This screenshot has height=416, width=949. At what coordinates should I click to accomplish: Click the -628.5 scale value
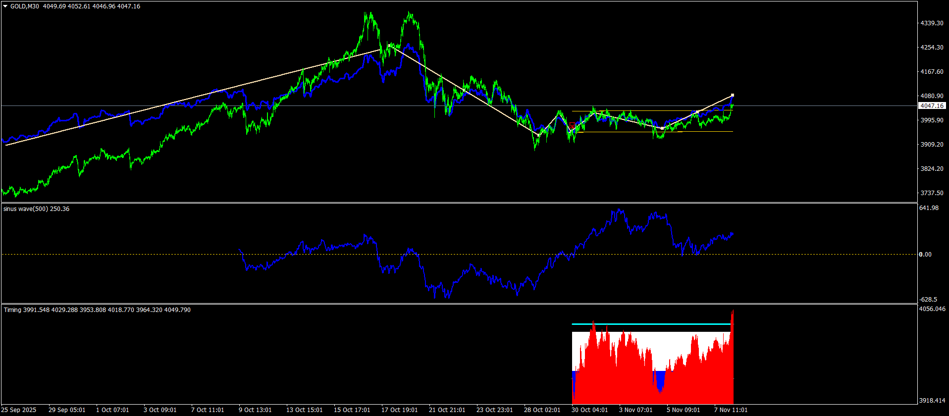tap(928, 300)
